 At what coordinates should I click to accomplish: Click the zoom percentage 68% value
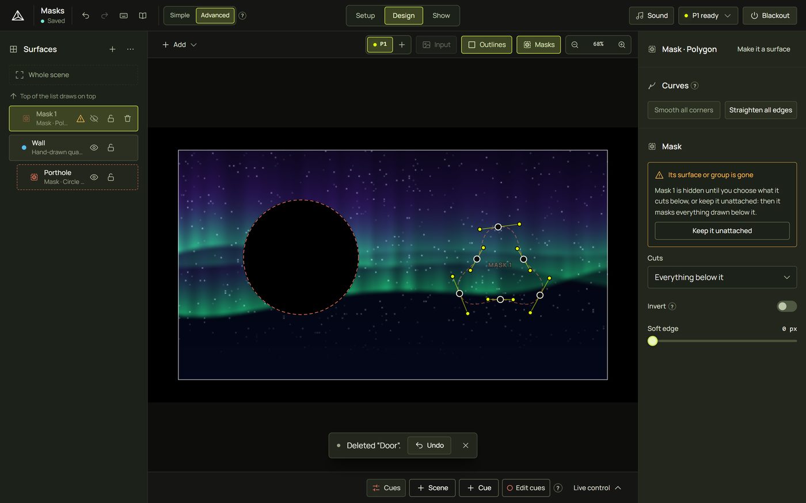[x=598, y=44]
